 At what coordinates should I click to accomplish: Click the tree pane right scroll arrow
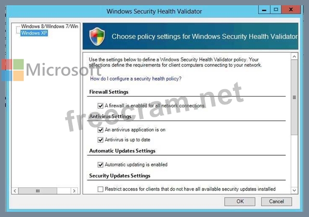(74, 191)
